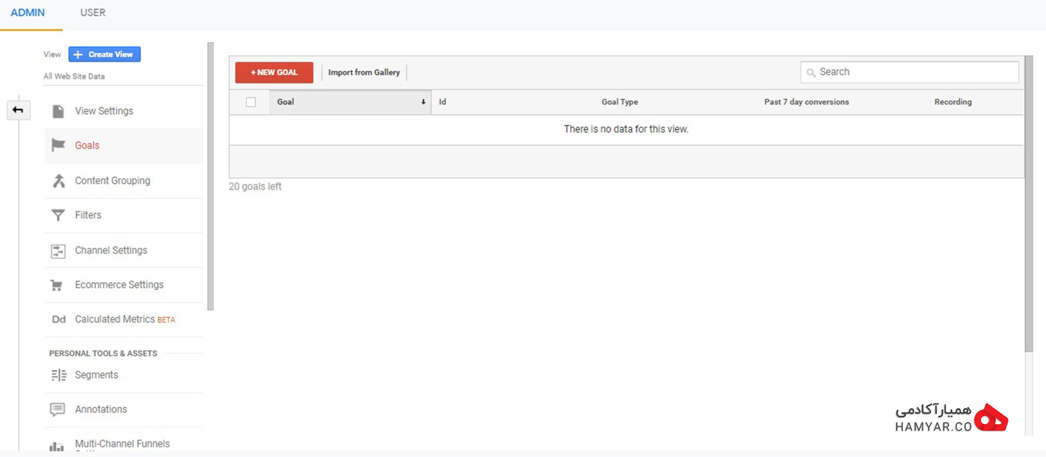Click the goals Search field
1046x457 pixels.
click(909, 72)
